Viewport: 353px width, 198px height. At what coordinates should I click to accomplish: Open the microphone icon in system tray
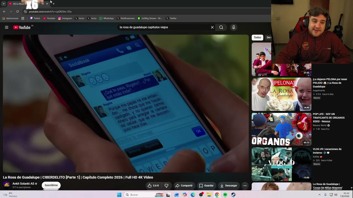[x=325, y=195]
